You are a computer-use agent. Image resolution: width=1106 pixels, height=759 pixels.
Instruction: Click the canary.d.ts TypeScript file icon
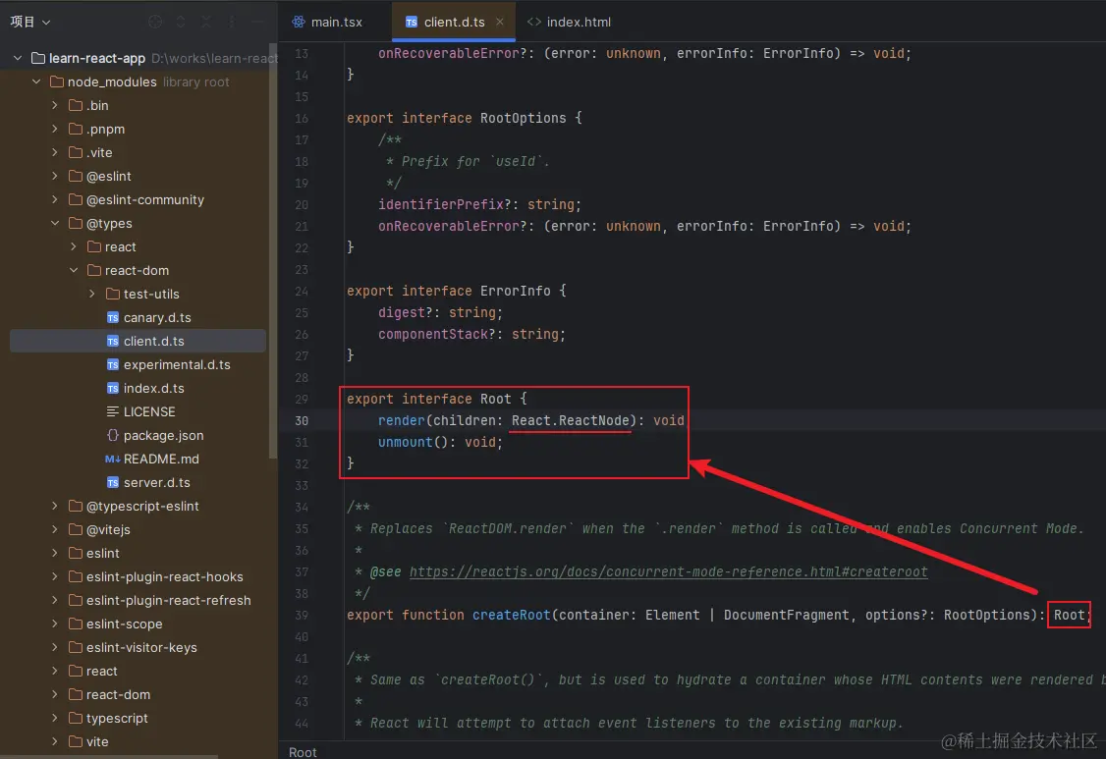112,317
